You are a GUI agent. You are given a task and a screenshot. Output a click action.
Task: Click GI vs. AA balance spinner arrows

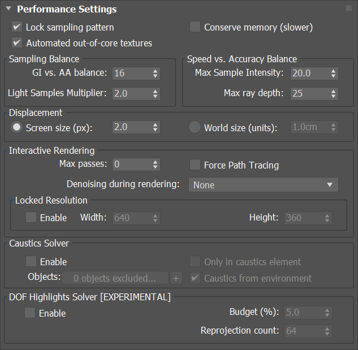click(156, 74)
